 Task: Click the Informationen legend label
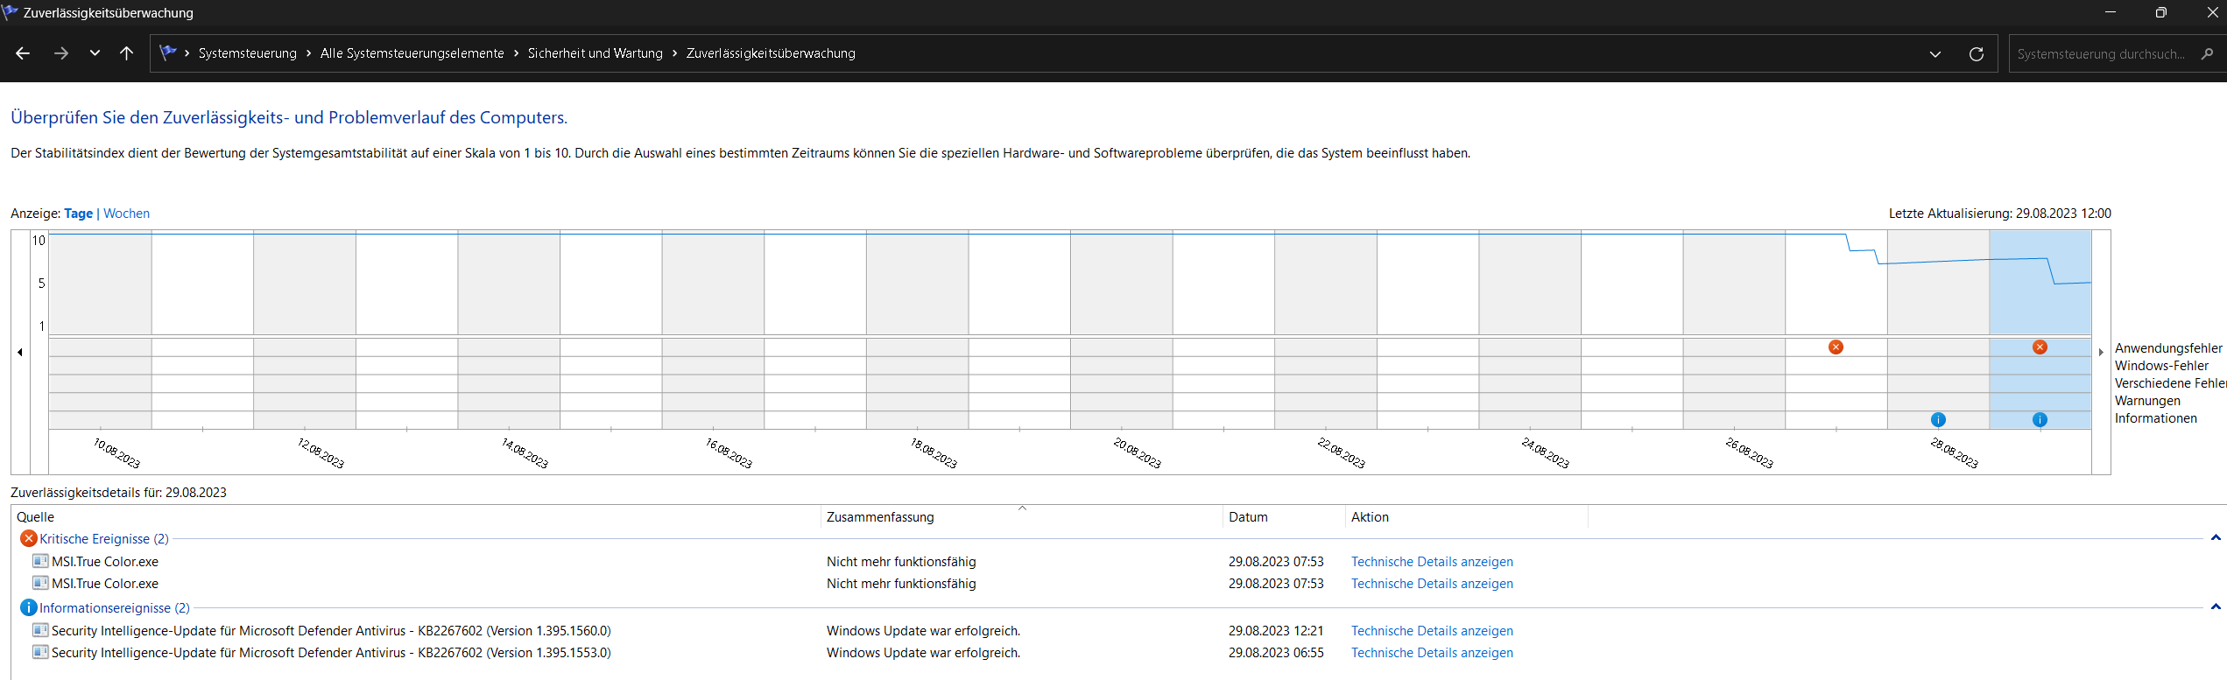click(x=2156, y=418)
